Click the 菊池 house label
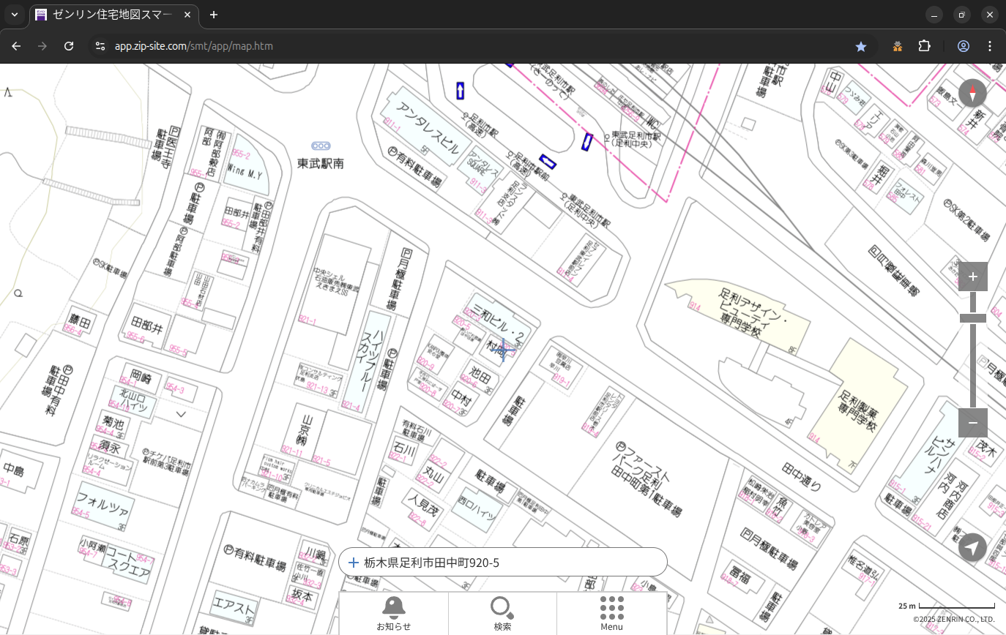The width and height of the screenshot is (1006, 635). [x=113, y=424]
